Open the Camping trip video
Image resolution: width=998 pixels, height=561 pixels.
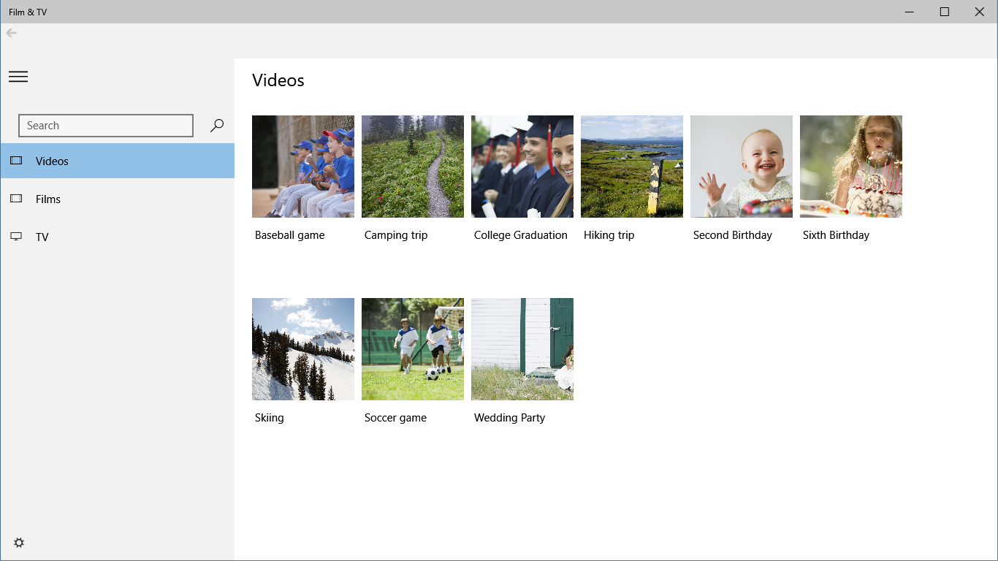tap(412, 166)
